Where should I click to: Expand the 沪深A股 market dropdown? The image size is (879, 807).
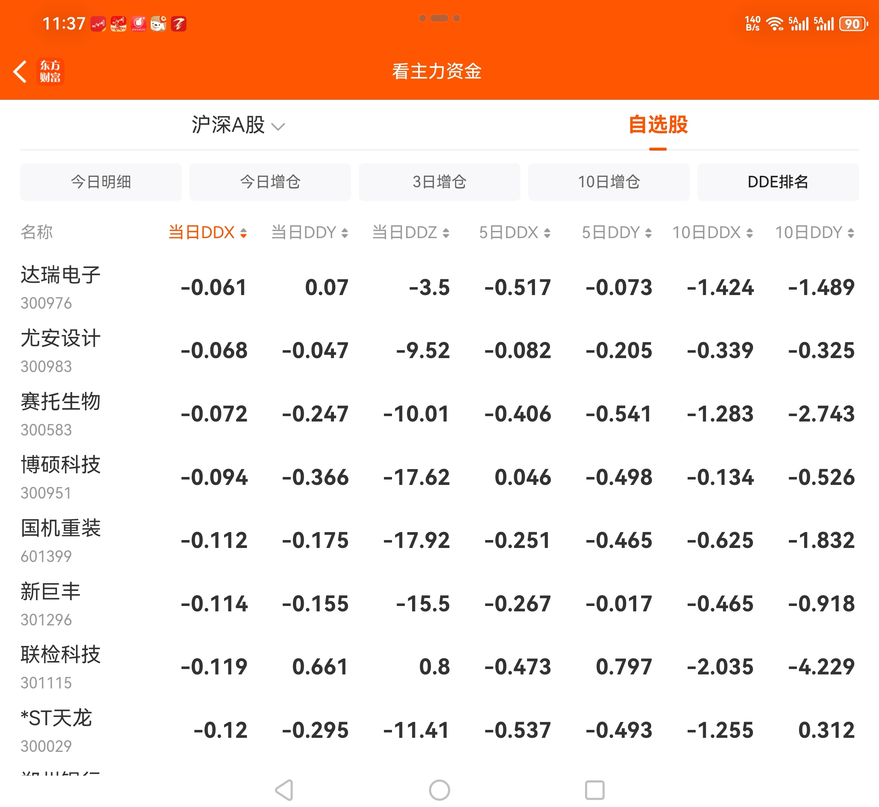238,125
